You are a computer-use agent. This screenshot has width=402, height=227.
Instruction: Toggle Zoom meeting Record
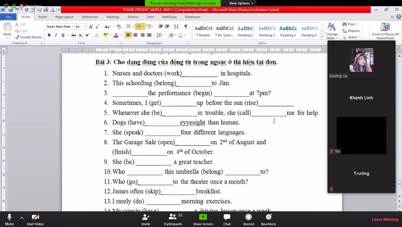tap(249, 220)
